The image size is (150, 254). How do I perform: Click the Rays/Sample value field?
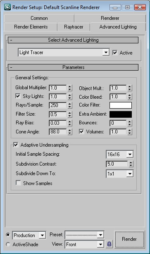coord(58,105)
